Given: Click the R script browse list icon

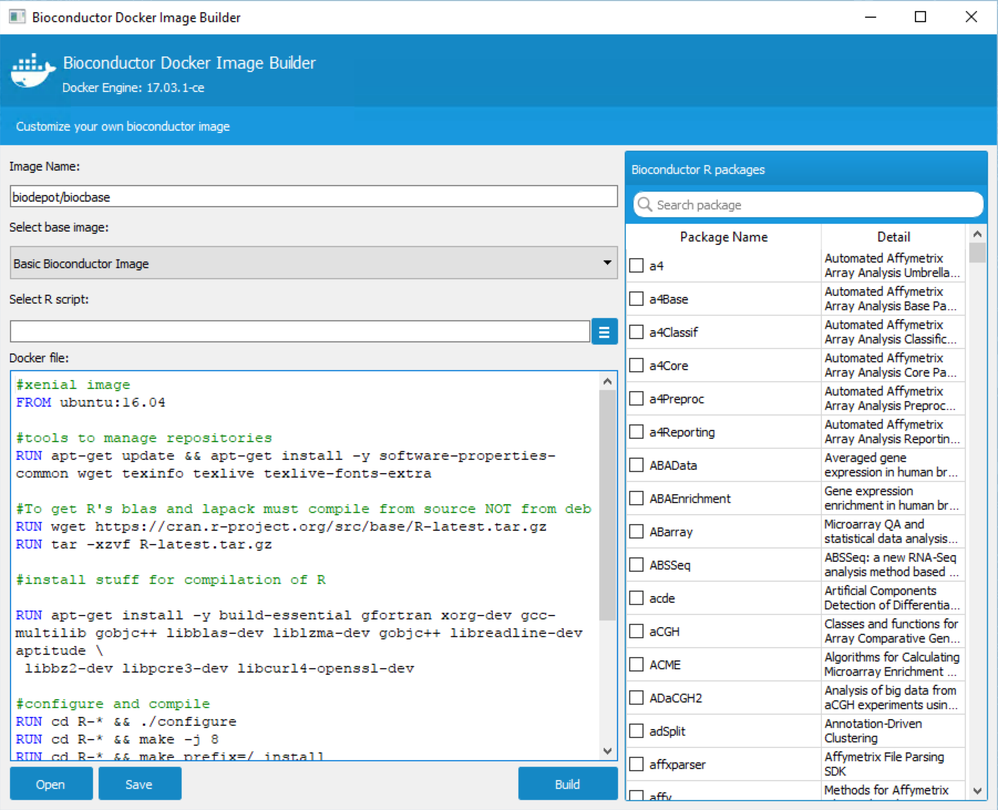Looking at the screenshot, I should 604,331.
